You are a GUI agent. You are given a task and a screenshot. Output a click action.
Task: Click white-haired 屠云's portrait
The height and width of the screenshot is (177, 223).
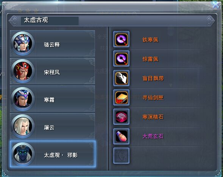(x=23, y=126)
